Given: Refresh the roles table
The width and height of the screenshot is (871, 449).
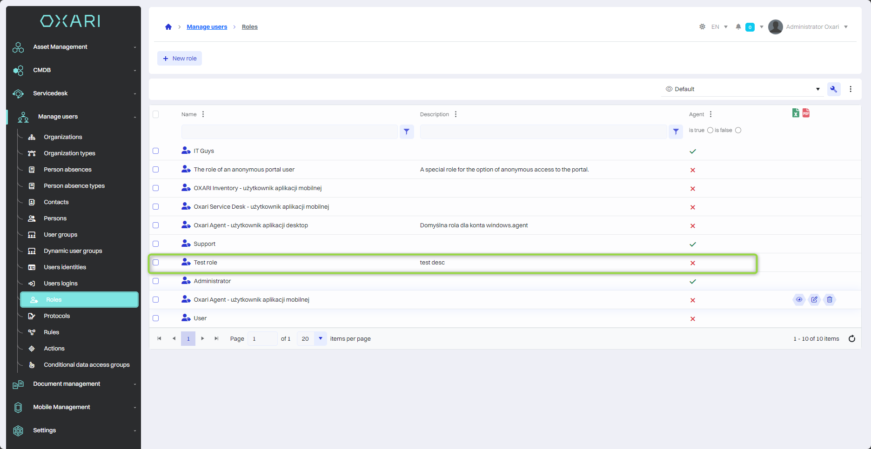Looking at the screenshot, I should click(852, 339).
